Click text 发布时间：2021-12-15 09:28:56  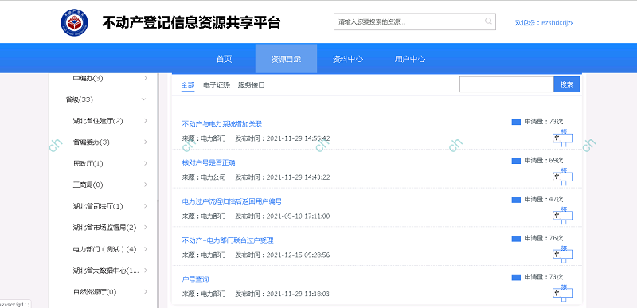(x=283, y=255)
